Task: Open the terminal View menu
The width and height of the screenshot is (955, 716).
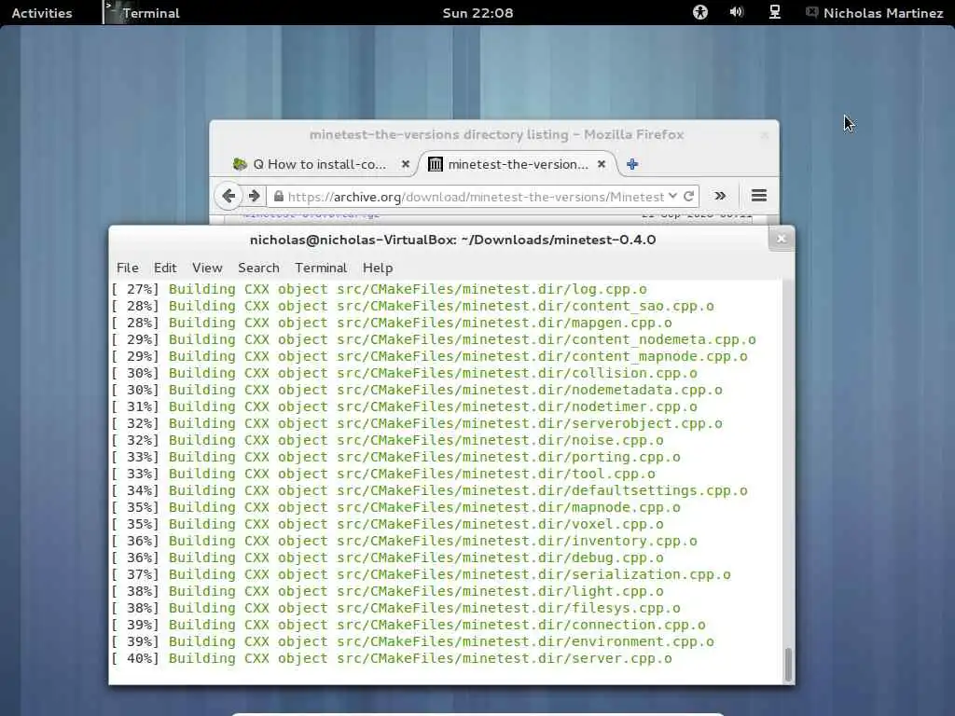Action: tap(207, 268)
